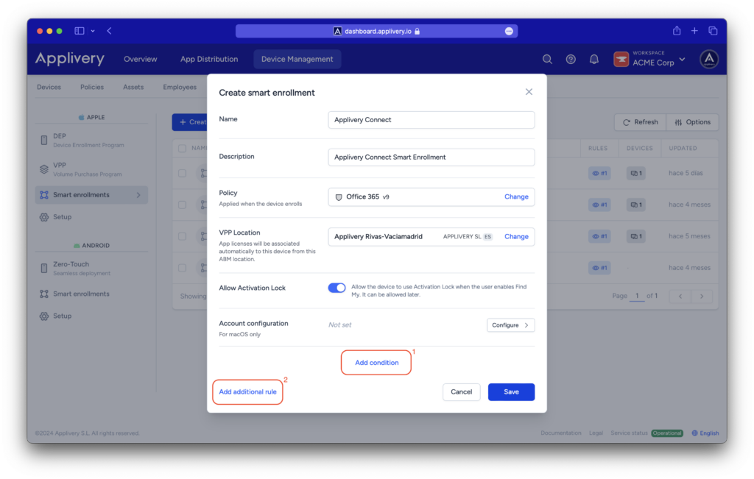Click the page number field

tap(637, 296)
